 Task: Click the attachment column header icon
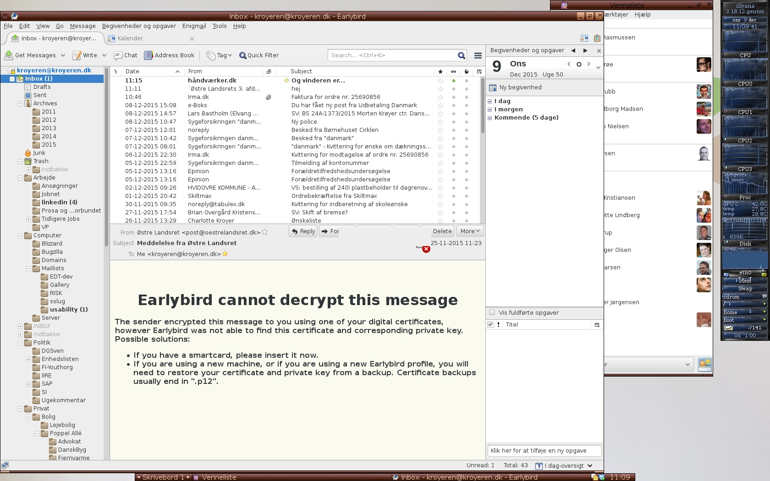269,71
